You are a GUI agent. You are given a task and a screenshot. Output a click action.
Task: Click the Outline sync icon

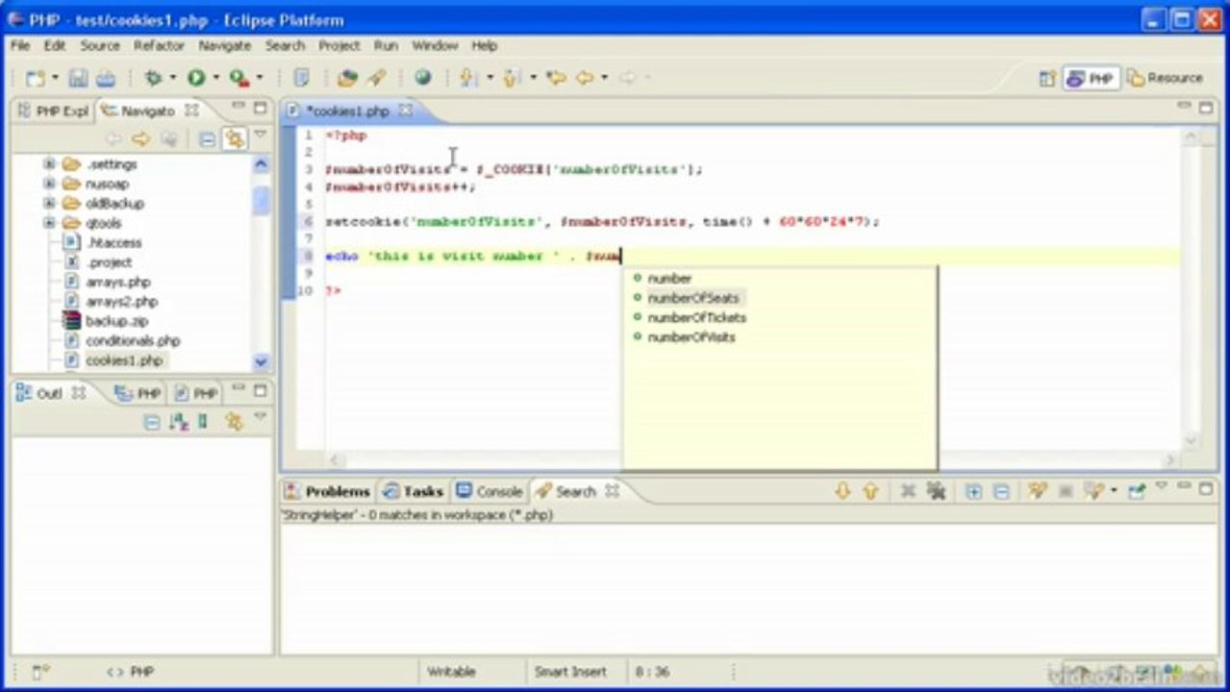tap(233, 422)
